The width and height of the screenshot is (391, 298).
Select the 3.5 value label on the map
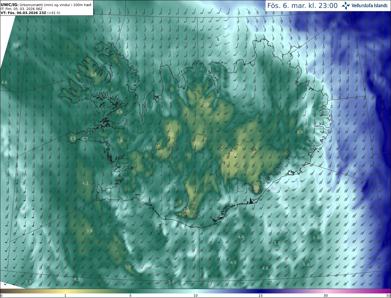pos(73,138)
